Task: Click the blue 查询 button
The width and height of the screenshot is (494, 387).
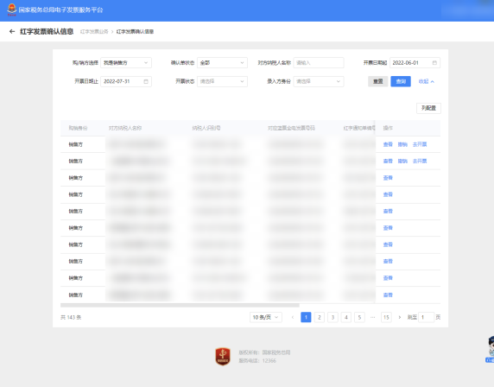Action: pos(401,81)
